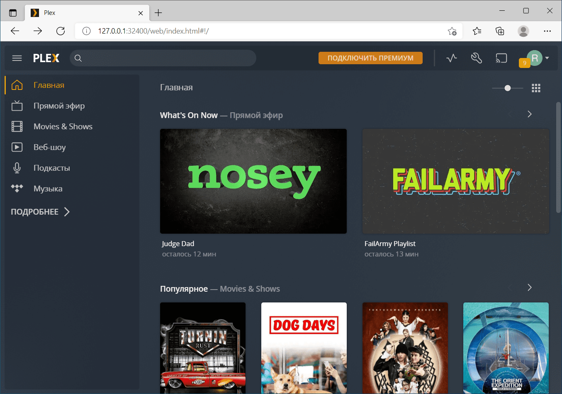Viewport: 562px width, 394px height.
Task: View site information icon in address bar
Action: pos(86,31)
